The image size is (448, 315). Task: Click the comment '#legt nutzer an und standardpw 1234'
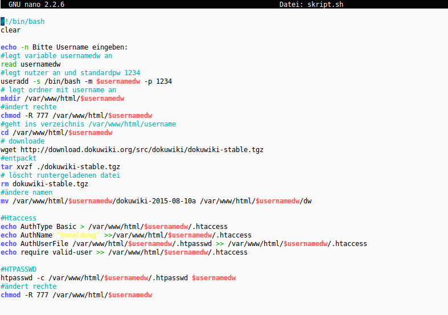tap(70, 73)
